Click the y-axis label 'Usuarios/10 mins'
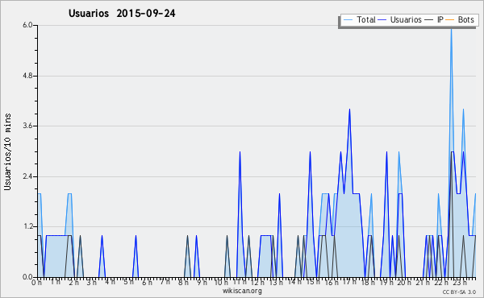The height and width of the screenshot is (298, 484). click(7, 151)
